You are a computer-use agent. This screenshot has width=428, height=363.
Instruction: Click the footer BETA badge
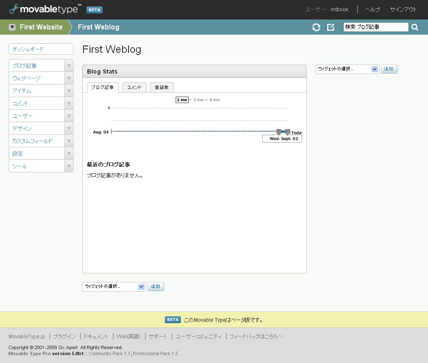[x=173, y=320]
